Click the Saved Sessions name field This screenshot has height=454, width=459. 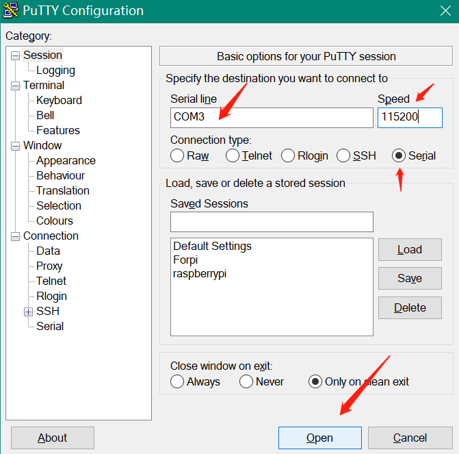[272, 222]
